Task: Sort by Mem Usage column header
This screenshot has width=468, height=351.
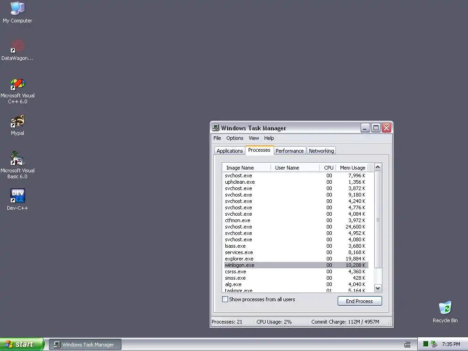Action: [352, 168]
